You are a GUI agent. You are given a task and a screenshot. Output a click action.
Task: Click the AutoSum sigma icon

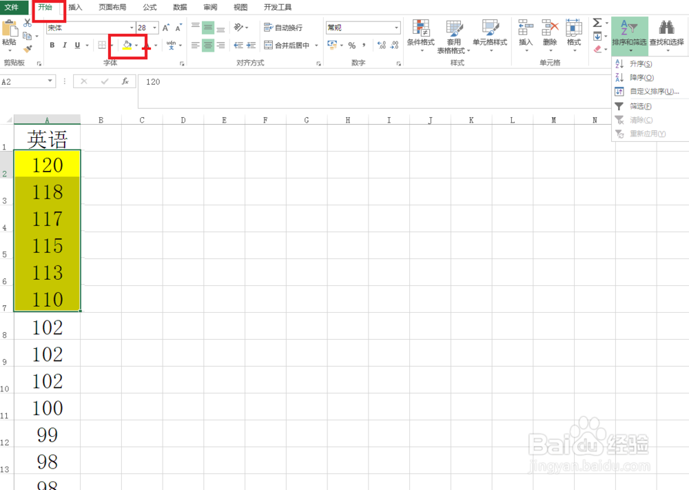click(597, 23)
